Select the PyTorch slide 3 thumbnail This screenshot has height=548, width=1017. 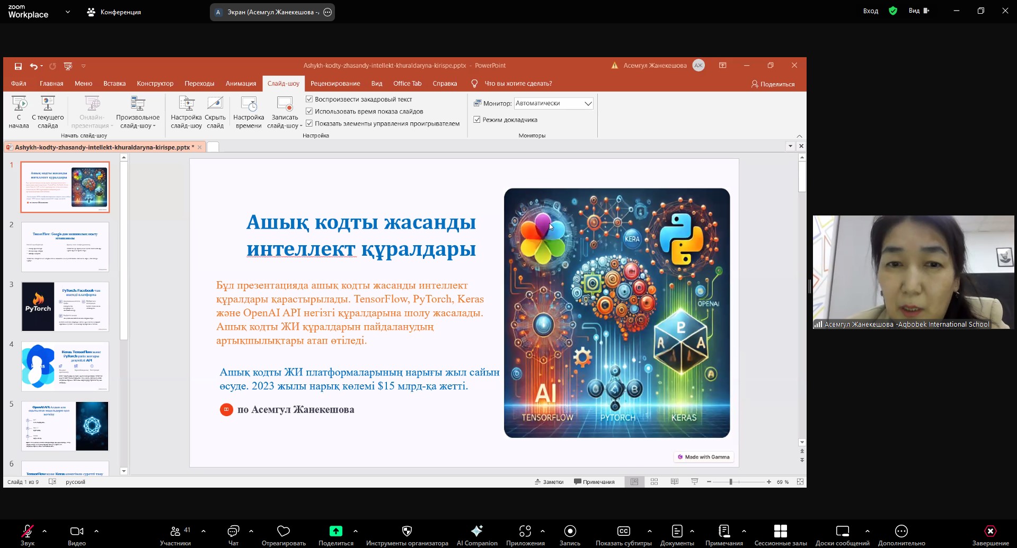pos(65,307)
